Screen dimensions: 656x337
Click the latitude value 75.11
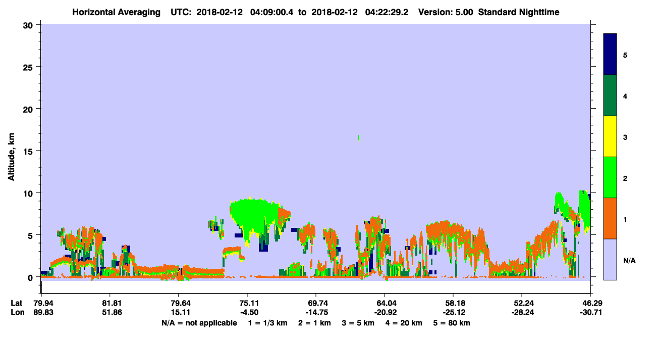[x=247, y=303]
